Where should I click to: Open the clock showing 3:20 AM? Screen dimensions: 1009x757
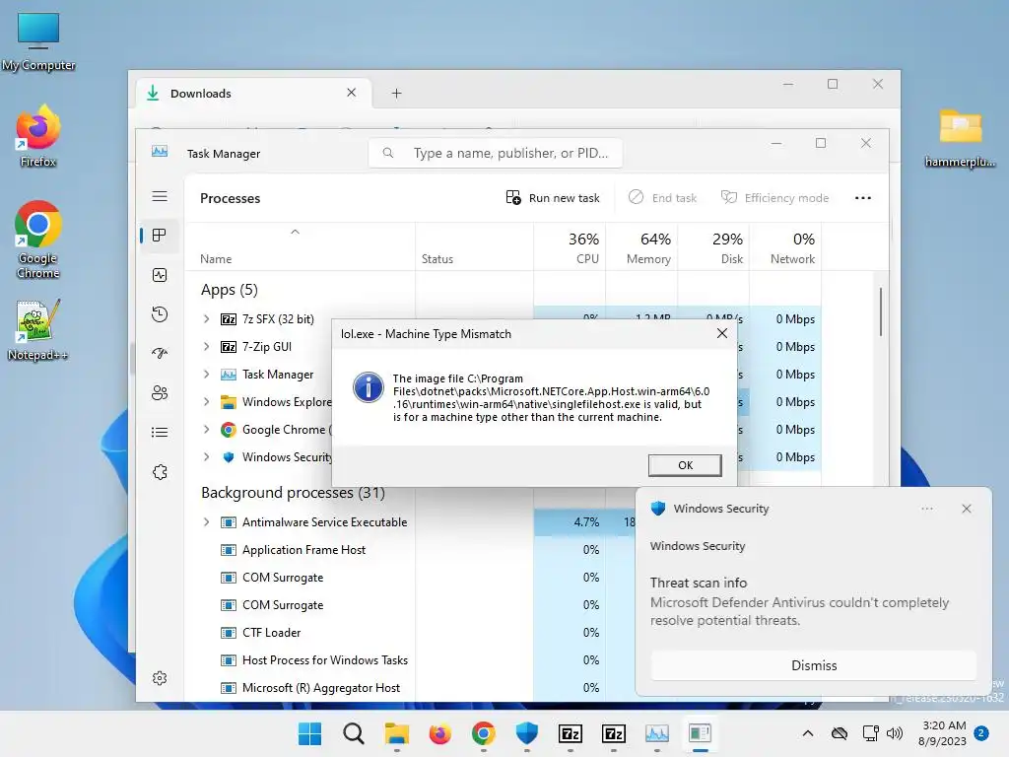pyautogui.click(x=942, y=733)
